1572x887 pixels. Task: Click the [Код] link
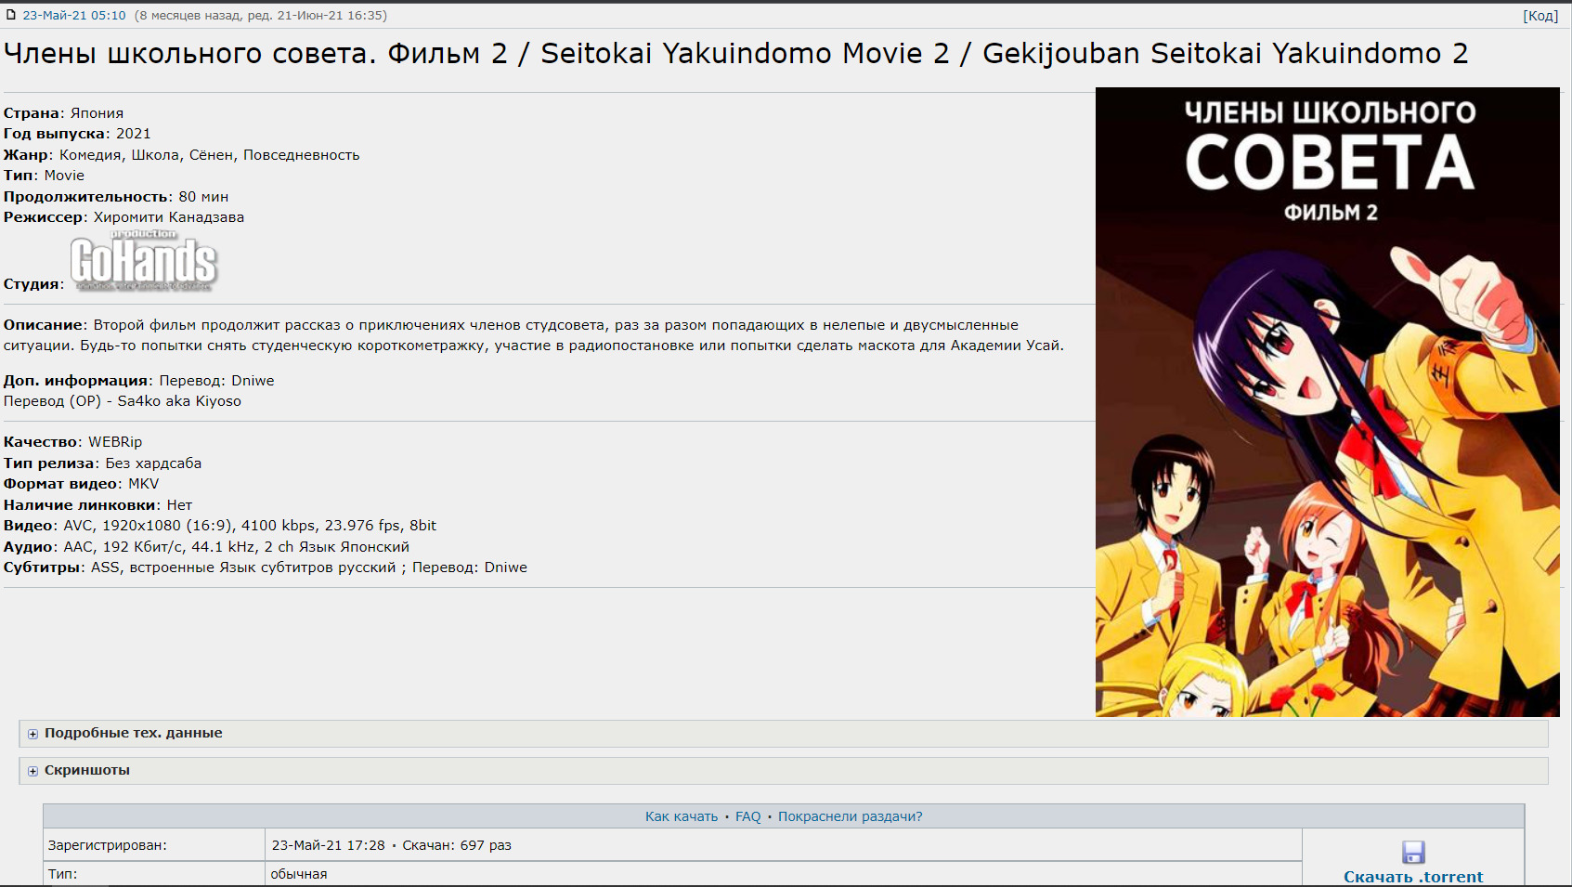coord(1540,16)
